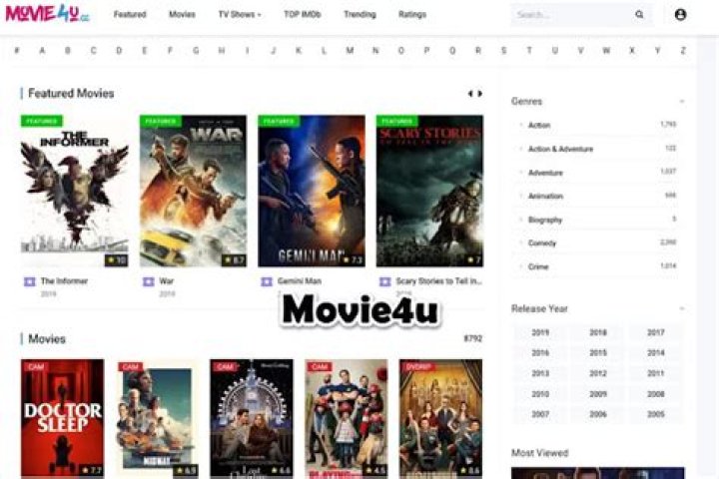Image resolution: width=719 pixels, height=479 pixels.
Task: Open the Movies nav item
Action: [x=182, y=15]
